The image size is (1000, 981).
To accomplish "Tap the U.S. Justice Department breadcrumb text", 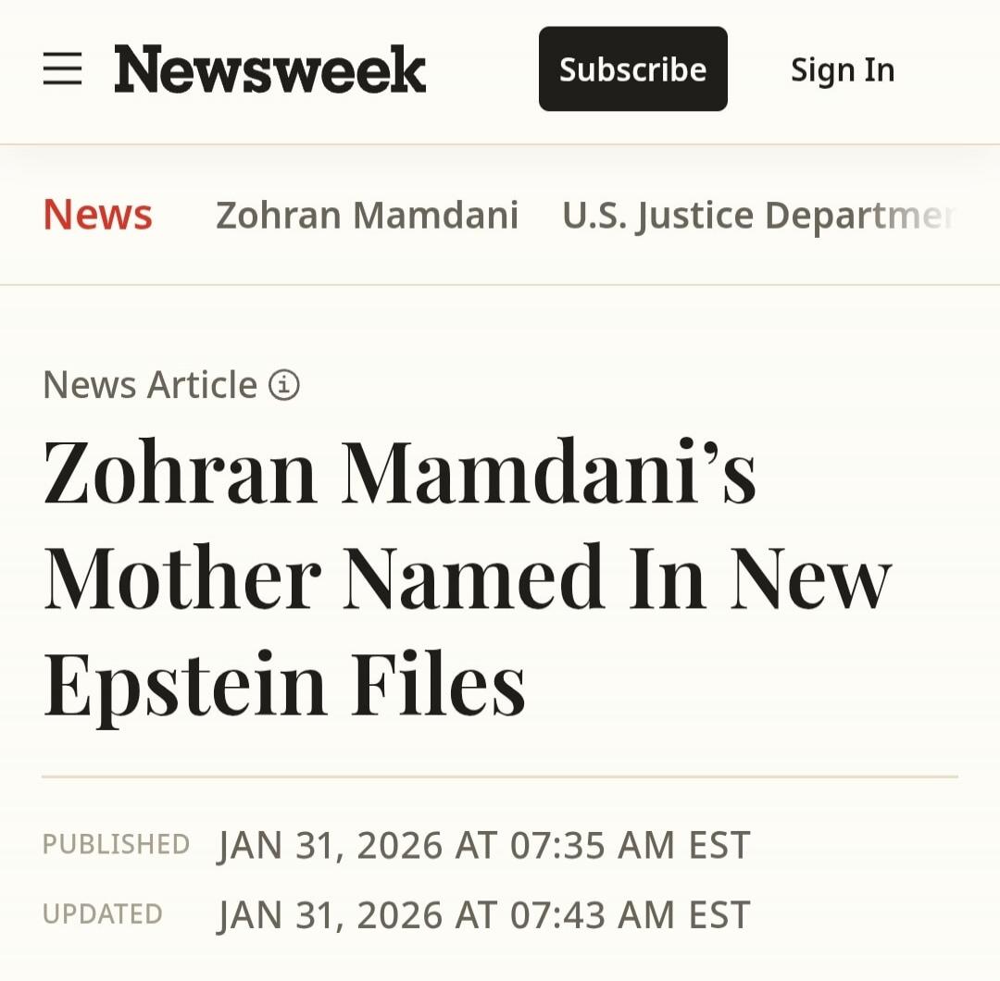I will click(757, 214).
